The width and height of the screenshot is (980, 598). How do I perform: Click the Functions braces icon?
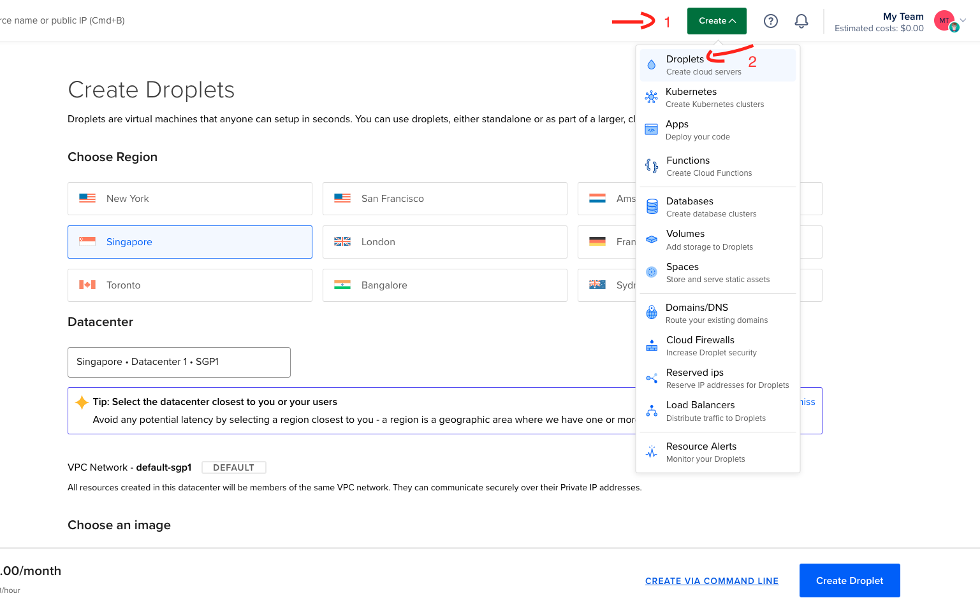pos(651,166)
